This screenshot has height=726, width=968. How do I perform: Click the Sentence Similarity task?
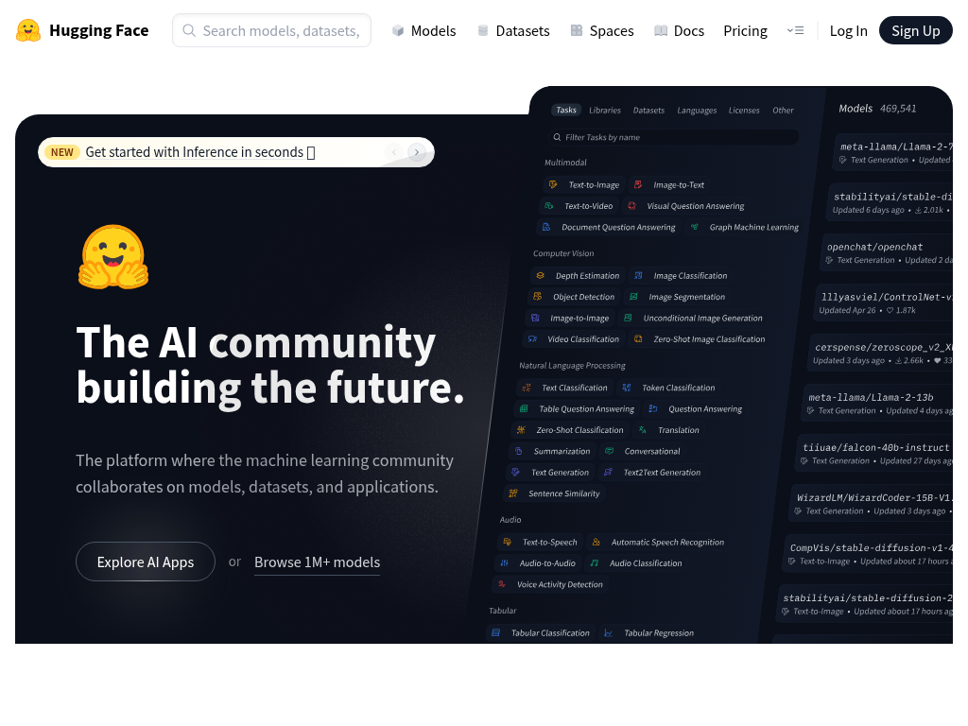(x=554, y=493)
